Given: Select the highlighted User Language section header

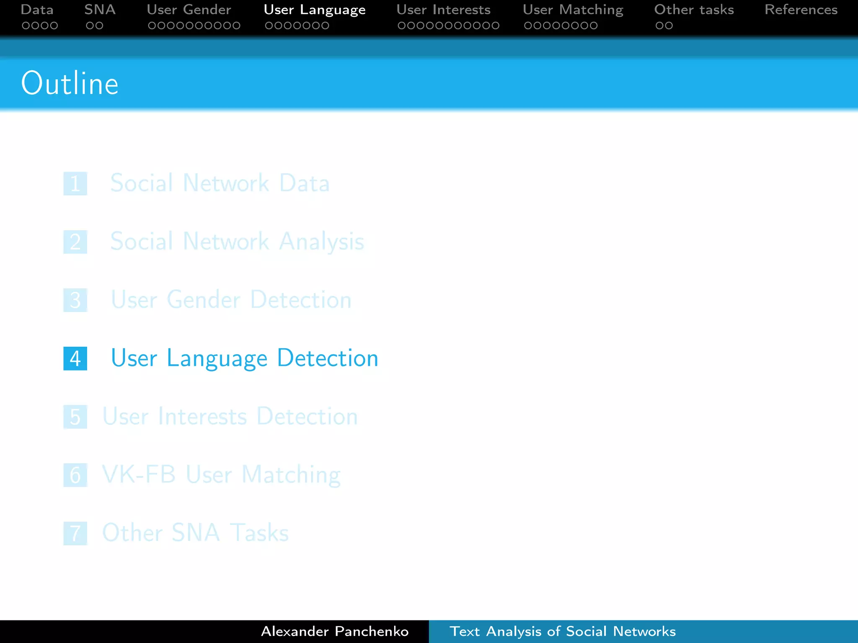Looking at the screenshot, I should [315, 10].
